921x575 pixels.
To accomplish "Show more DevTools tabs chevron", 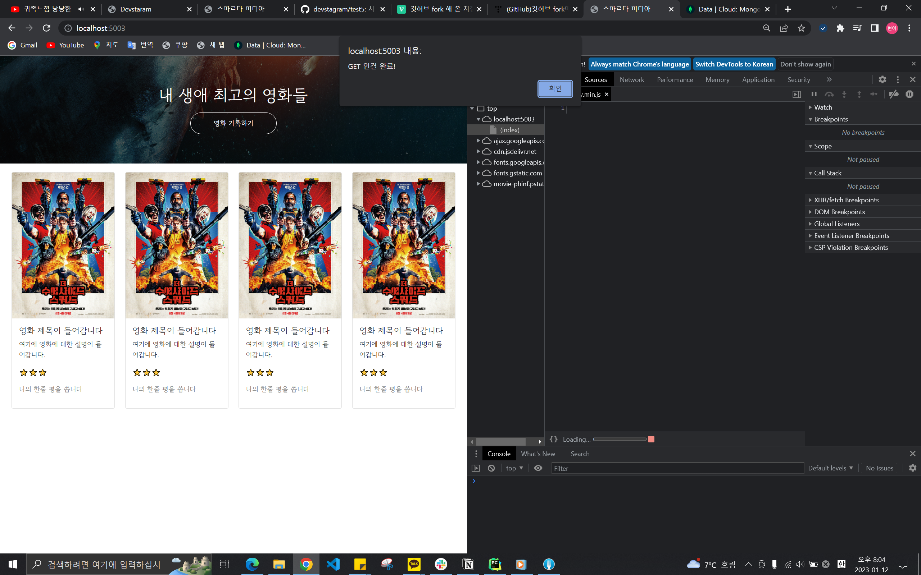I will click(x=829, y=79).
